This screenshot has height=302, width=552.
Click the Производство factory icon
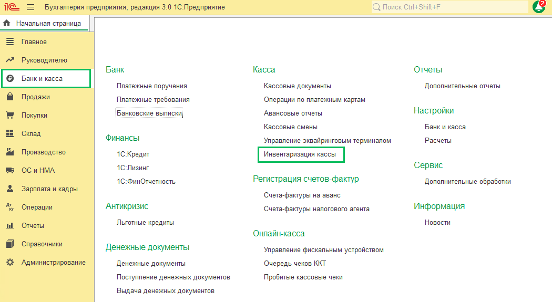10,152
